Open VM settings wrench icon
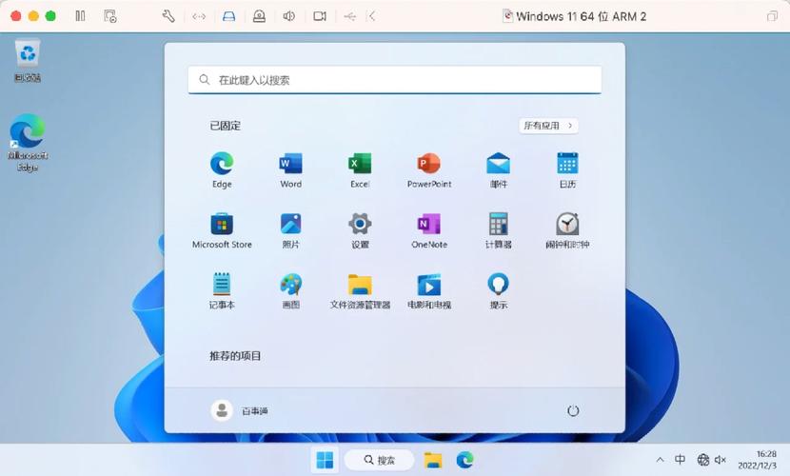 168,16
